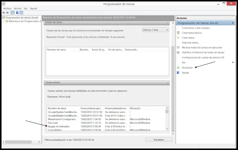The height and width of the screenshot is (150, 238).
Task: Click the Mostrar todas las tareas icon
Action: pos(178,47)
